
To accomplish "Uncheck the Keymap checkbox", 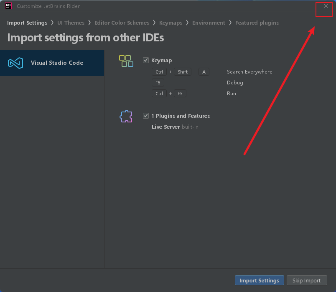I will click(146, 60).
